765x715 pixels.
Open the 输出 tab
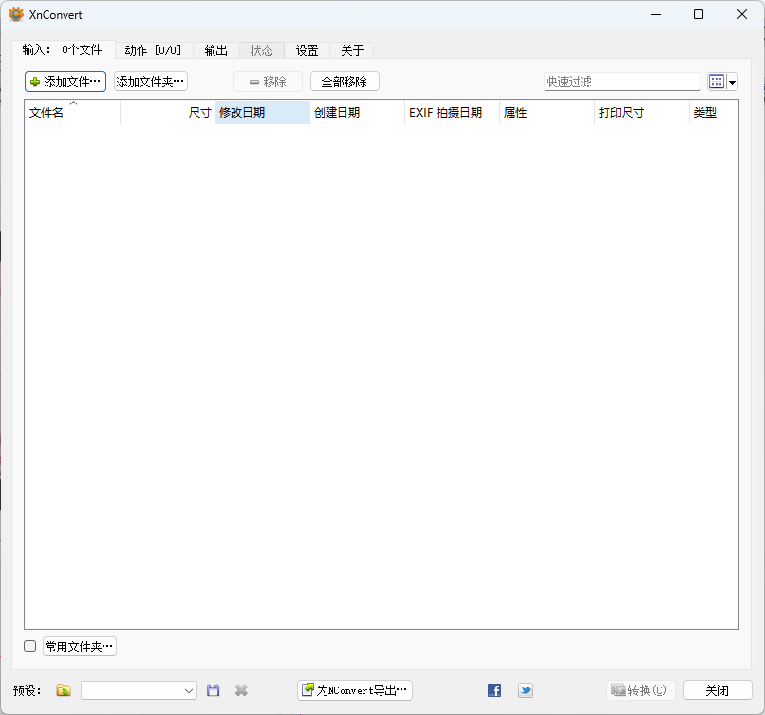click(215, 50)
